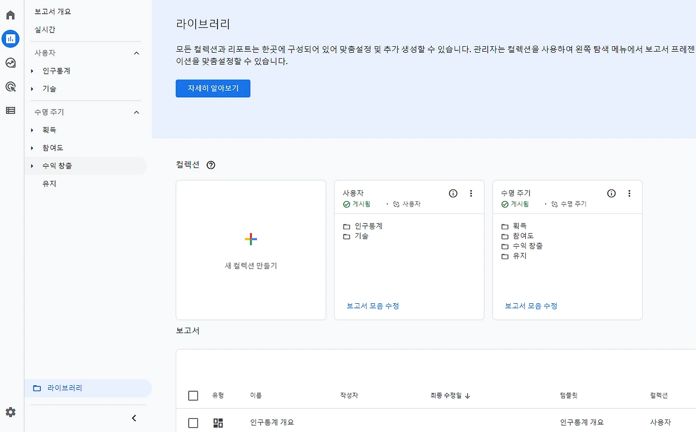Open the Admin settings gear at bottom left
696x432 pixels.
pyautogui.click(x=10, y=412)
